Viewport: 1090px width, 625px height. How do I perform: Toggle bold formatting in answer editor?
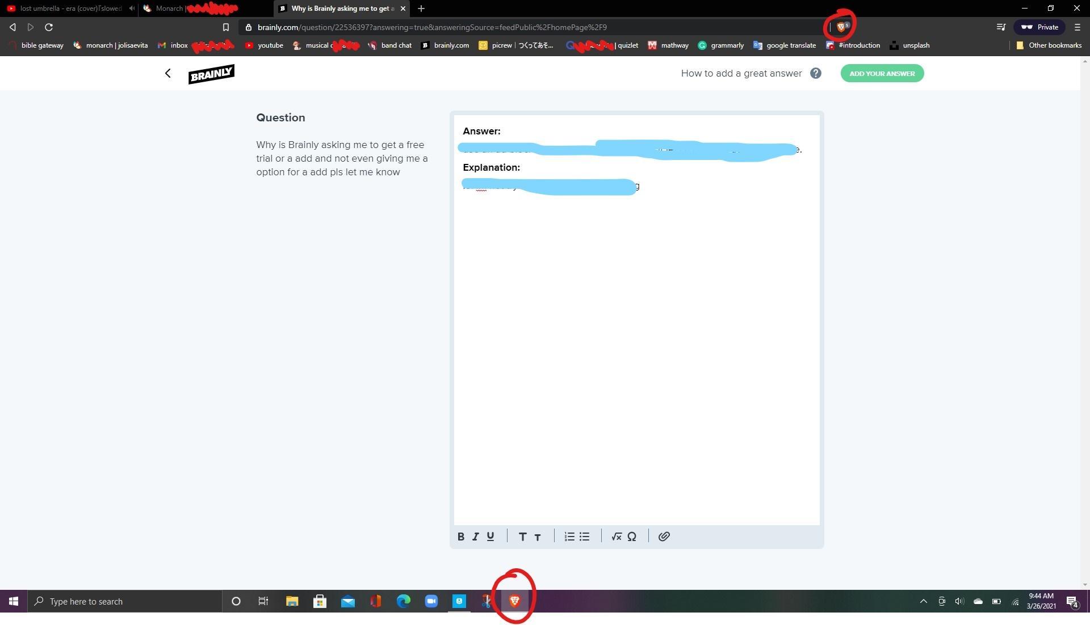461,537
